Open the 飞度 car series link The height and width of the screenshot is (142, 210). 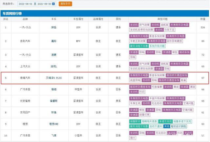[54, 135]
